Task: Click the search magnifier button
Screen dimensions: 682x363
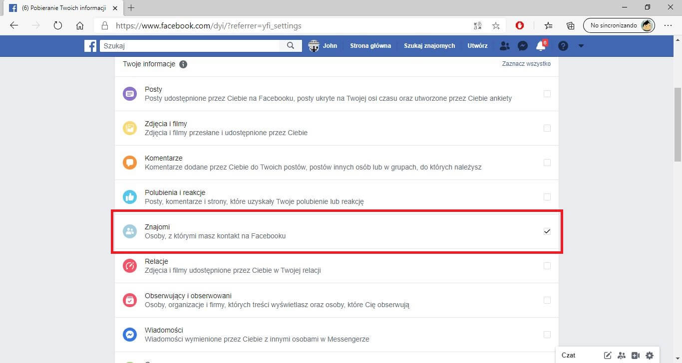Action: coord(291,46)
